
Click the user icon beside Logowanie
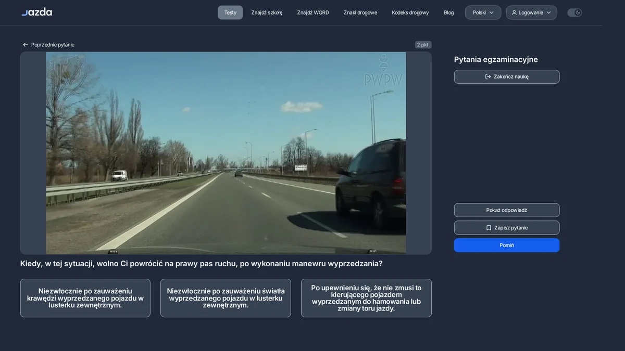(x=514, y=12)
